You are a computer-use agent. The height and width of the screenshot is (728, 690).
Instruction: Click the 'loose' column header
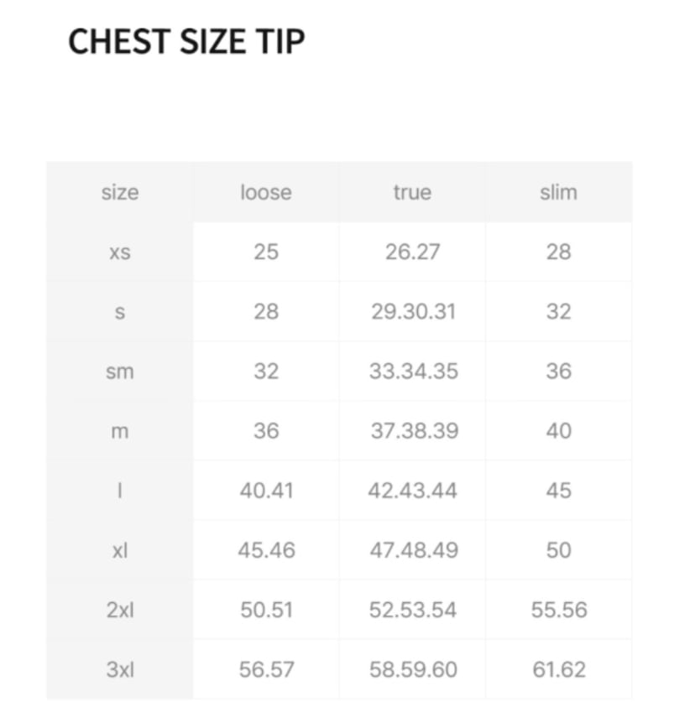[x=265, y=192]
